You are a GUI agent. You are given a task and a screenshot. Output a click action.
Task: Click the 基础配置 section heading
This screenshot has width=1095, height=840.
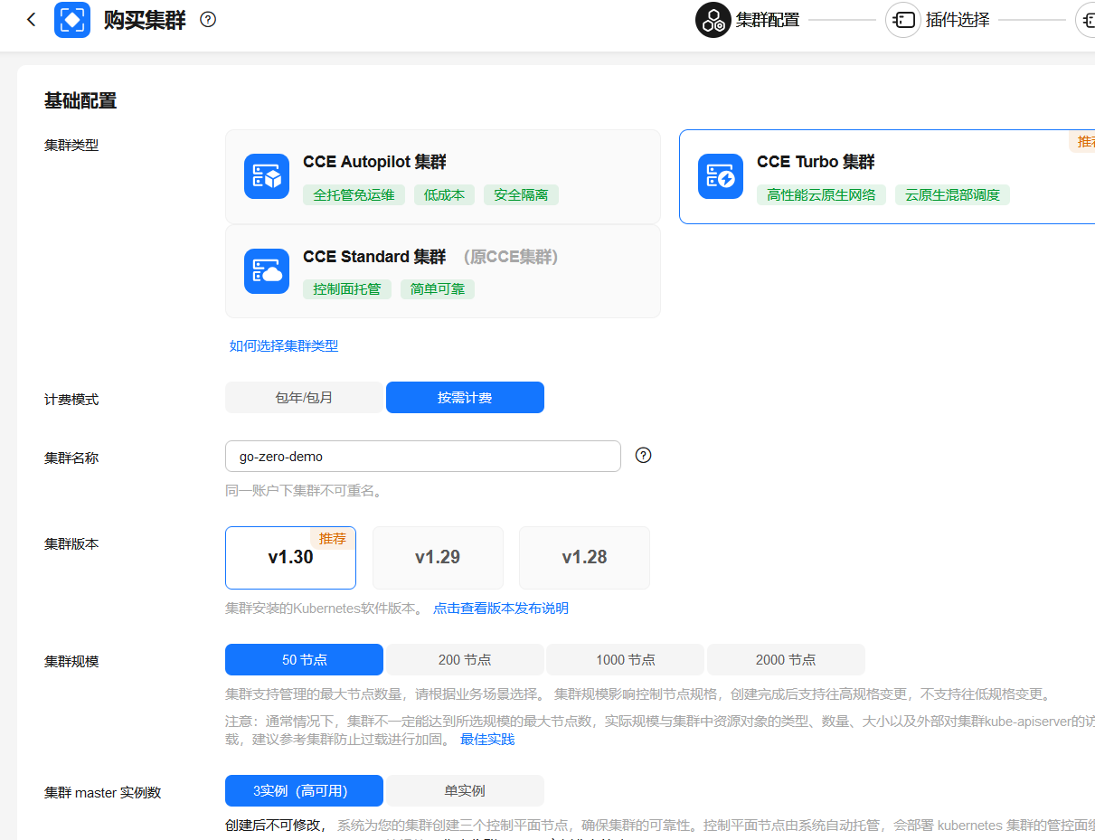[80, 100]
